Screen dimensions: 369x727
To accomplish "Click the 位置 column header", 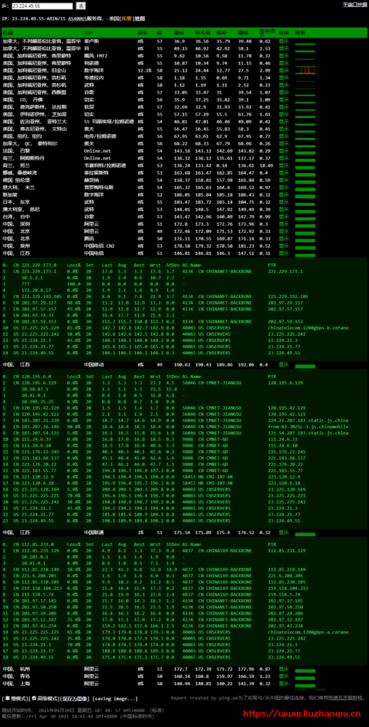I will click(x=7, y=33).
